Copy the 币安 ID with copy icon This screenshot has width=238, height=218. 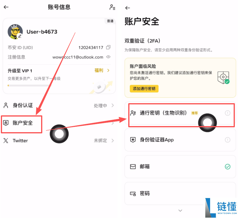(x=108, y=47)
